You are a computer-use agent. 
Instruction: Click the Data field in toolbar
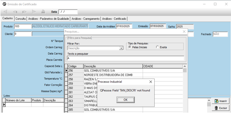[x=68, y=12]
